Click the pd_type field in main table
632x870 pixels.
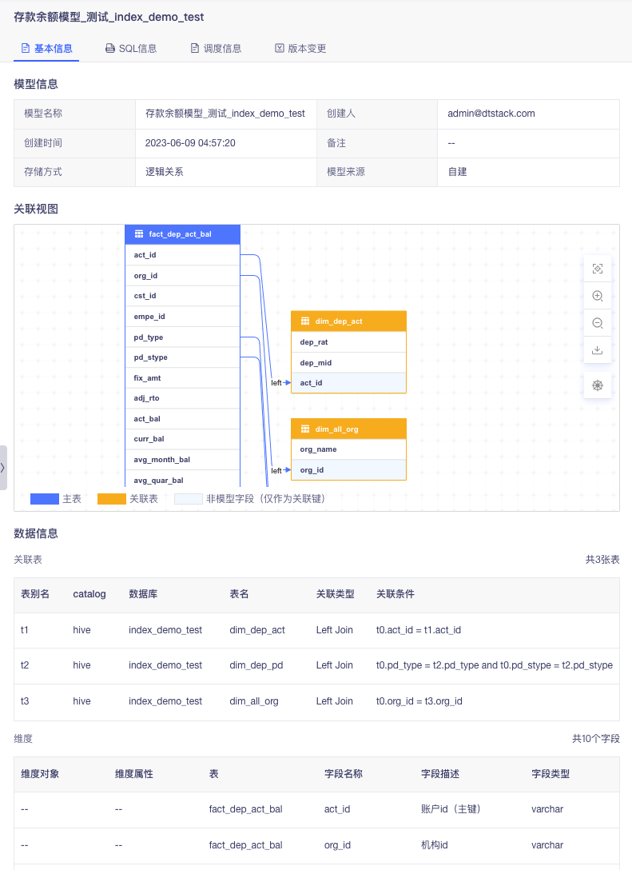182,337
